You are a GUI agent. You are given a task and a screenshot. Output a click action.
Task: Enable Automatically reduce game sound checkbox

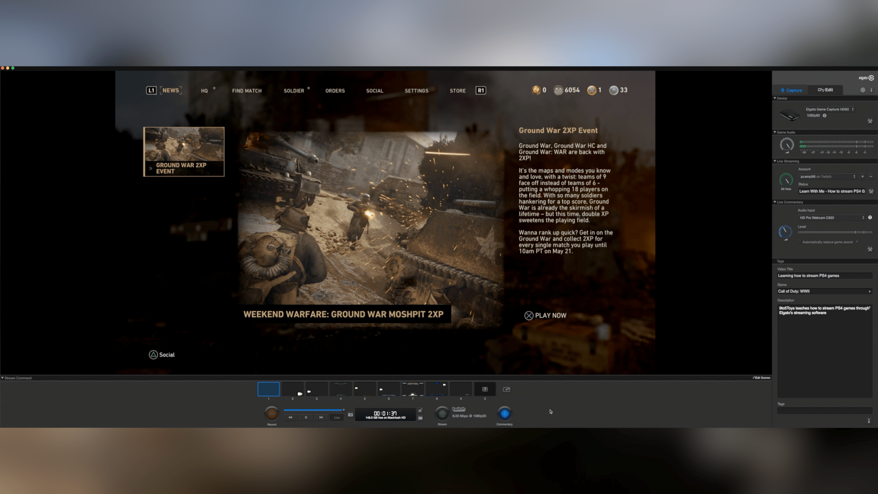click(800, 242)
